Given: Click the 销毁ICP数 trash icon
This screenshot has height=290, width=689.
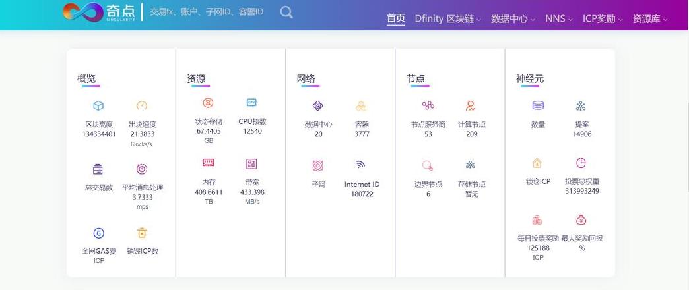Looking at the screenshot, I should pyautogui.click(x=141, y=233).
